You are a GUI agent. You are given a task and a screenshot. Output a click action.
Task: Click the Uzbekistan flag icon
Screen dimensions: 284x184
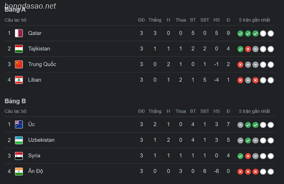19,140
